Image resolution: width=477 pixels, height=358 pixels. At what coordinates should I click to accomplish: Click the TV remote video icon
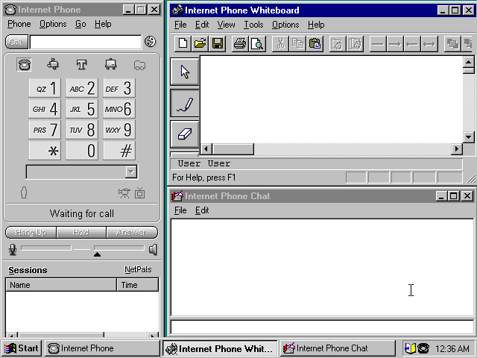139,193
